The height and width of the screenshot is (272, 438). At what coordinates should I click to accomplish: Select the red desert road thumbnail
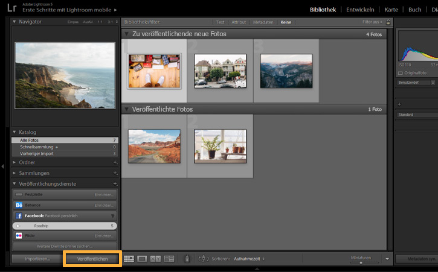154,146
